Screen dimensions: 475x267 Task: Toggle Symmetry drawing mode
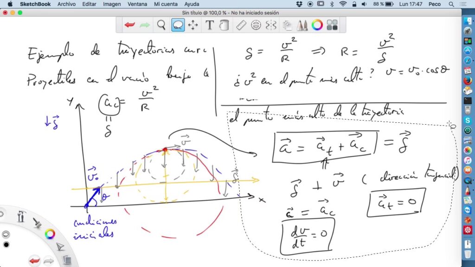pyautogui.click(x=271, y=25)
